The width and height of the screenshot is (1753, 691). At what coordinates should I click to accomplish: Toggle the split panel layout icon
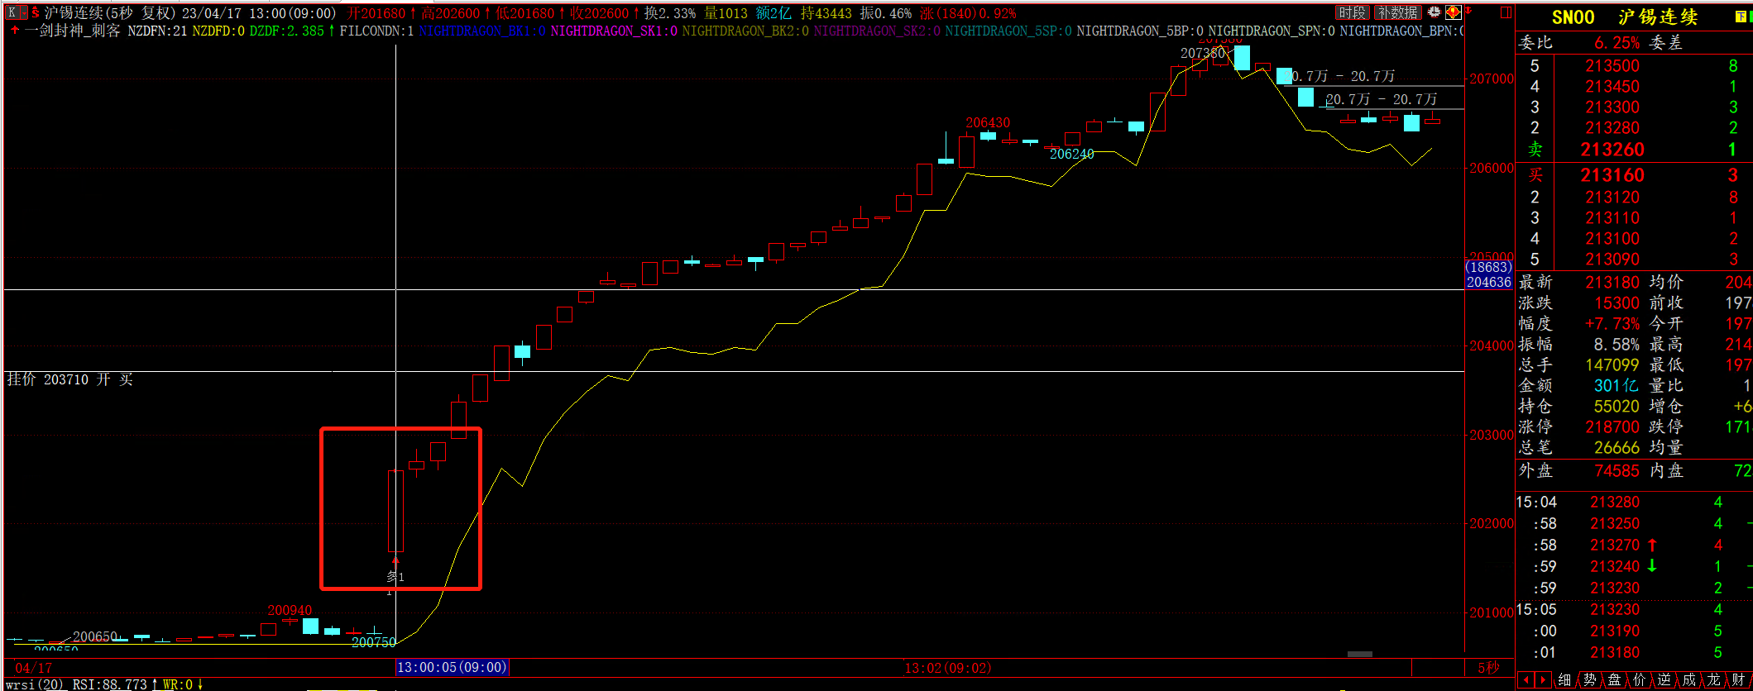(x=1506, y=12)
